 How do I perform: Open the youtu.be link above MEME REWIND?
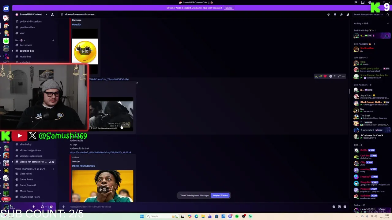coord(100,152)
